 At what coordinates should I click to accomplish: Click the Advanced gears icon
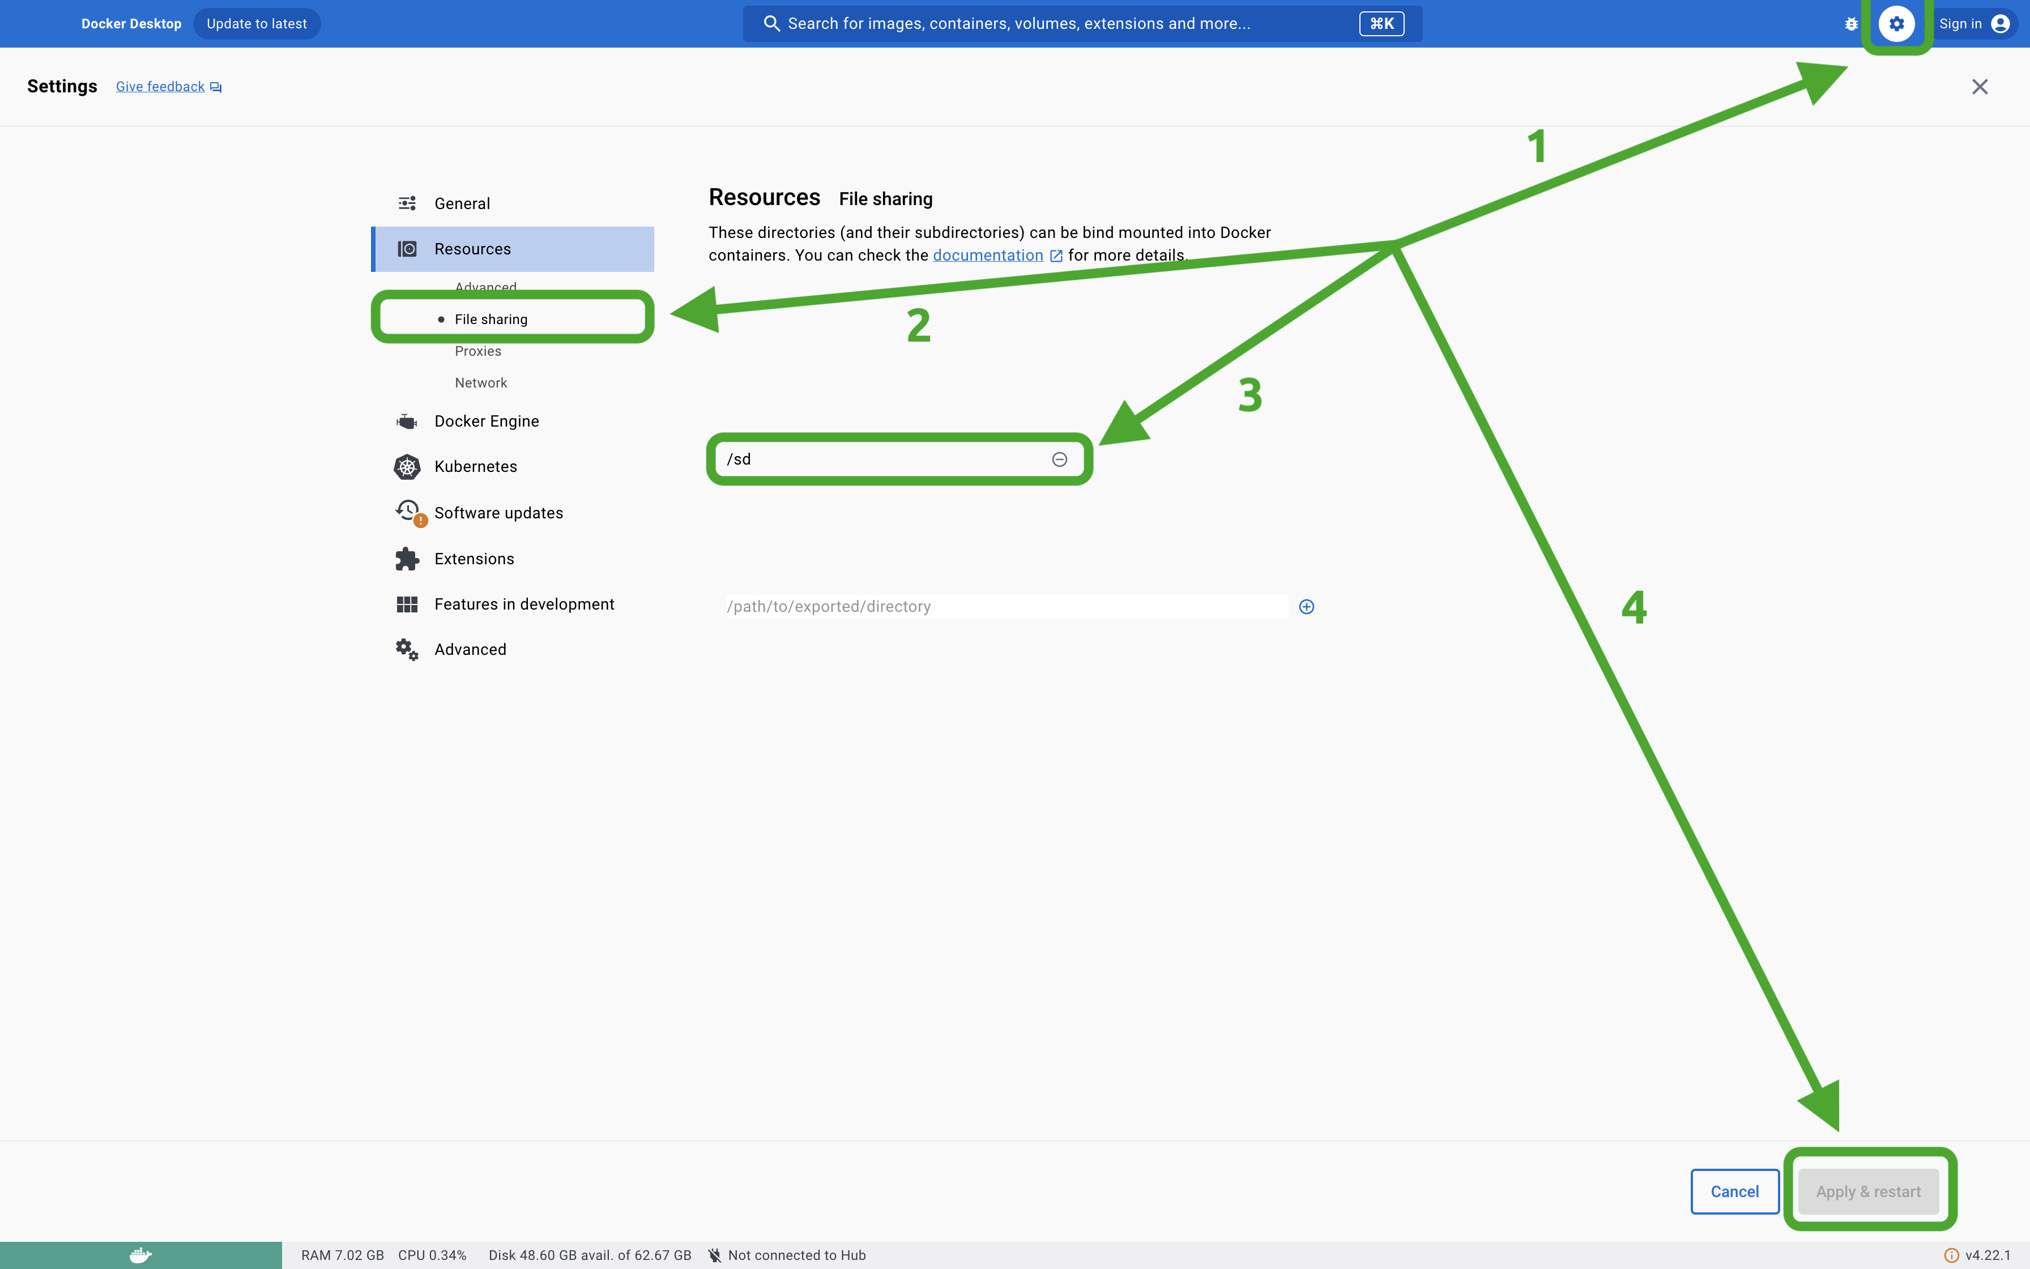click(407, 650)
